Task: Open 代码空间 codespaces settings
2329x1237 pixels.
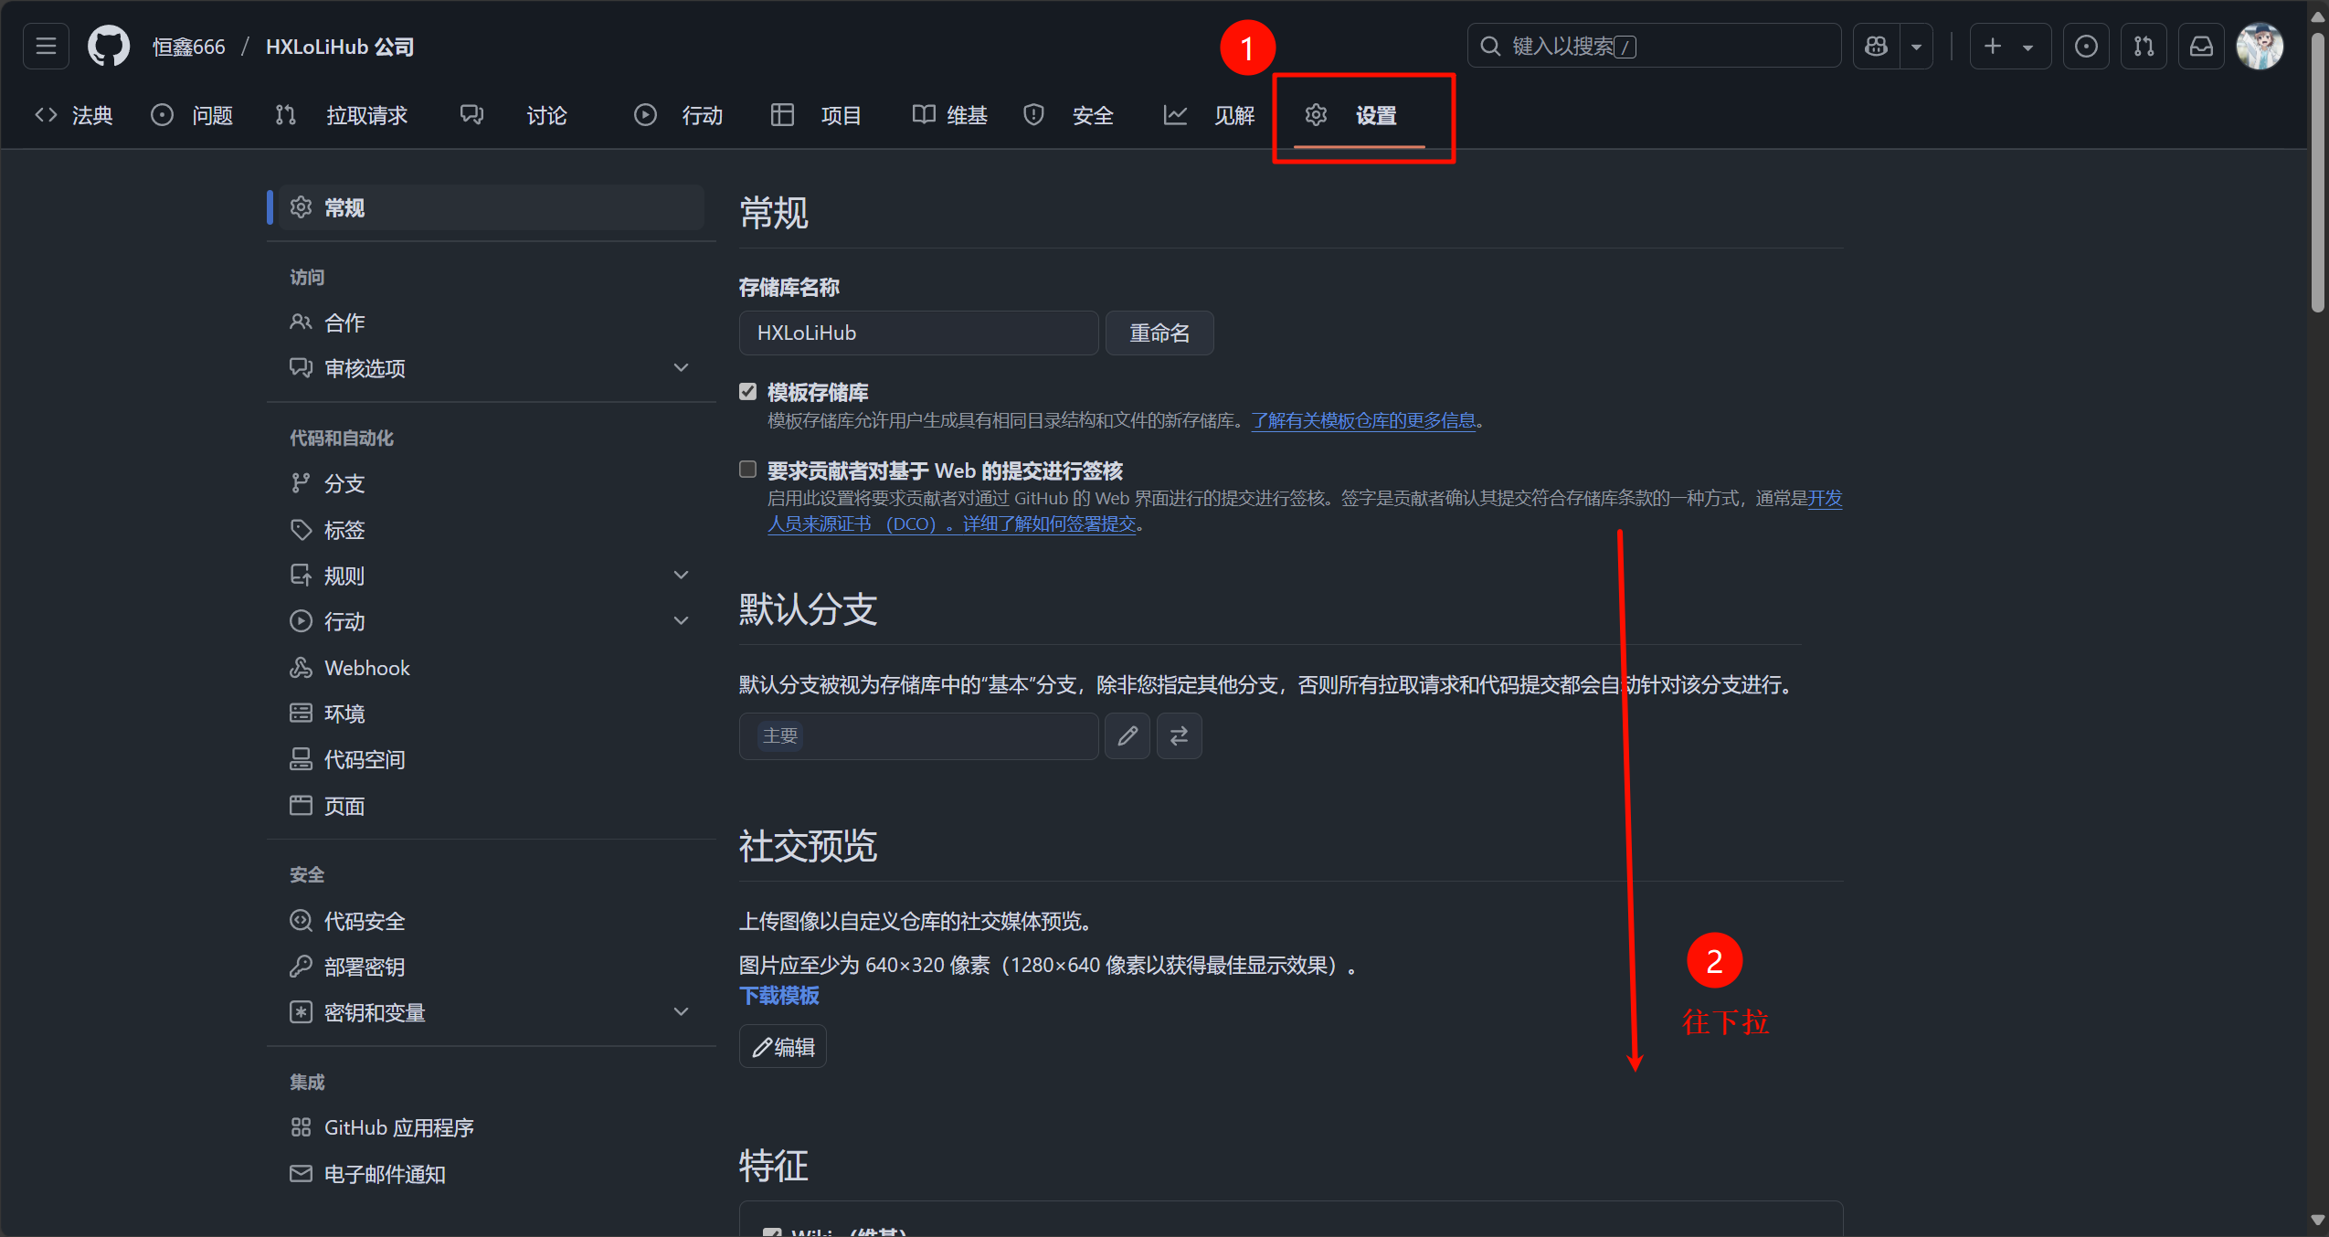Action: coord(492,759)
